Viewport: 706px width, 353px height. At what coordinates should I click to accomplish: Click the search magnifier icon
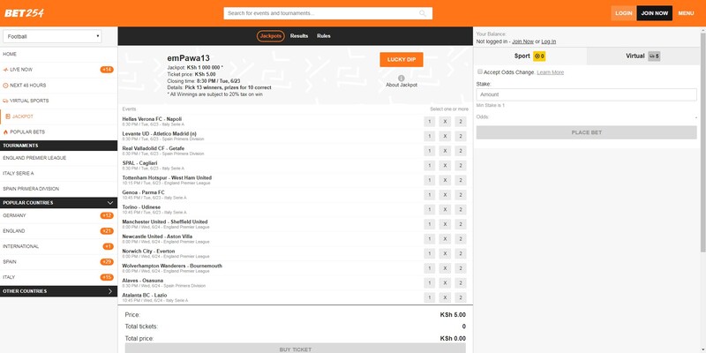click(423, 13)
